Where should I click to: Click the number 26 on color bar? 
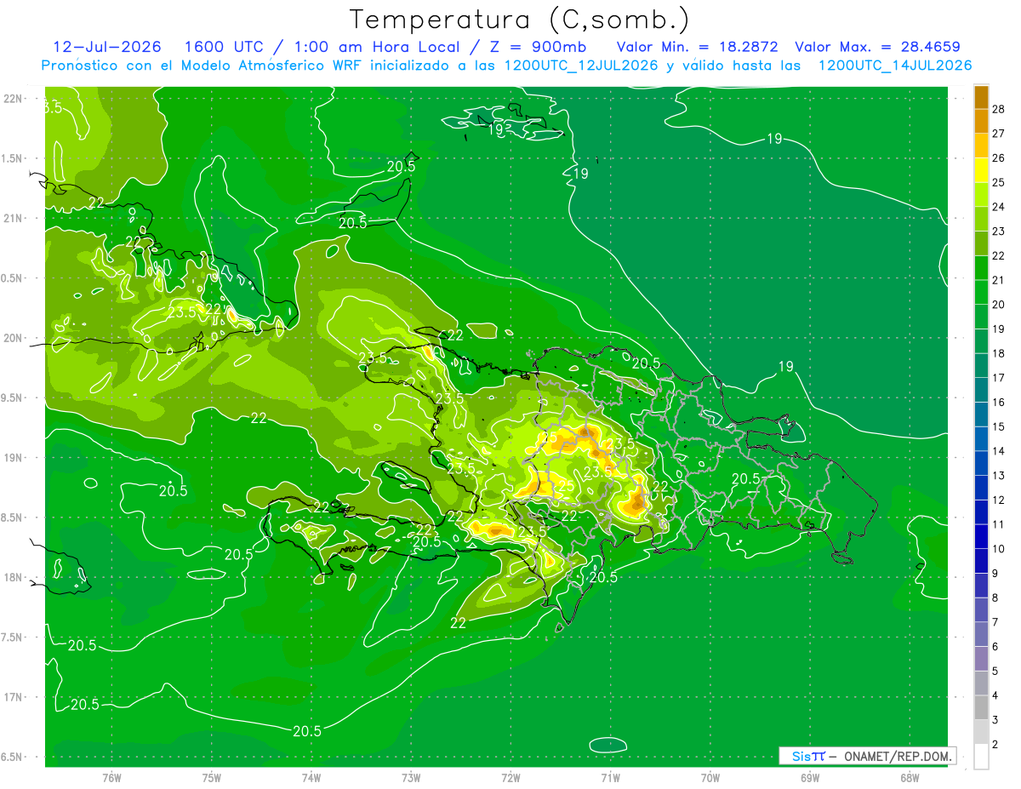(x=999, y=158)
